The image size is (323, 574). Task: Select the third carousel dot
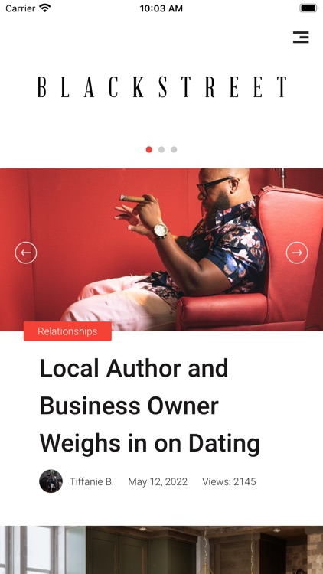(174, 149)
